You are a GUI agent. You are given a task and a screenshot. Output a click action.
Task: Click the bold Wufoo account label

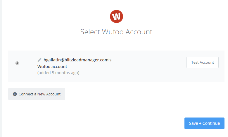tap(52, 67)
